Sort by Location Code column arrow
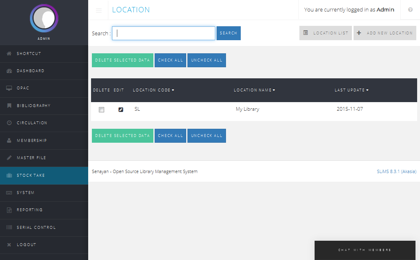The height and width of the screenshot is (260, 420). pos(173,90)
